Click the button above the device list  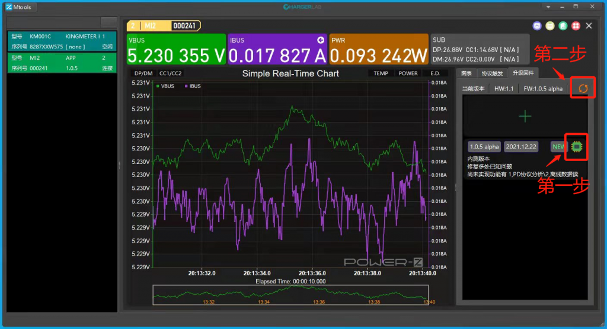click(x=108, y=22)
